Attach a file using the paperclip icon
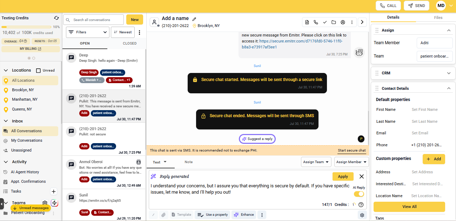456x221 pixels. point(163,215)
